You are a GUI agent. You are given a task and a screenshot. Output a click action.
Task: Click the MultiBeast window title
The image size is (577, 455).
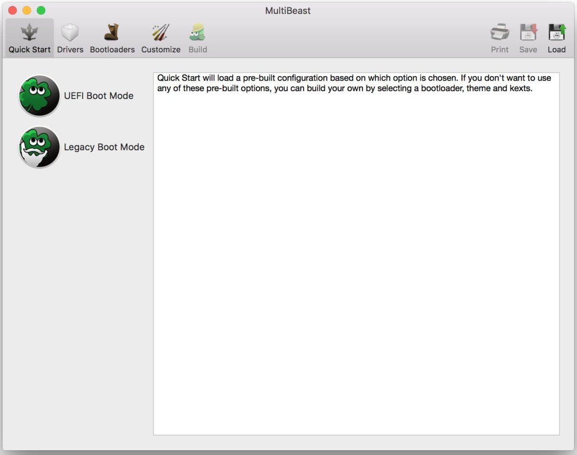(288, 10)
